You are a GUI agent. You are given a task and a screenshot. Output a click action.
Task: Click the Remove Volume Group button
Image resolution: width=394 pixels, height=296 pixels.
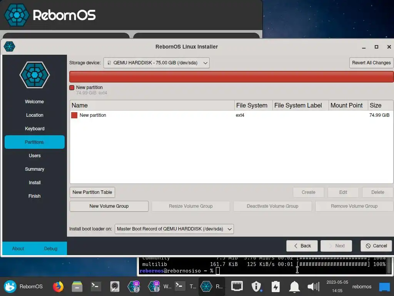[354, 206]
